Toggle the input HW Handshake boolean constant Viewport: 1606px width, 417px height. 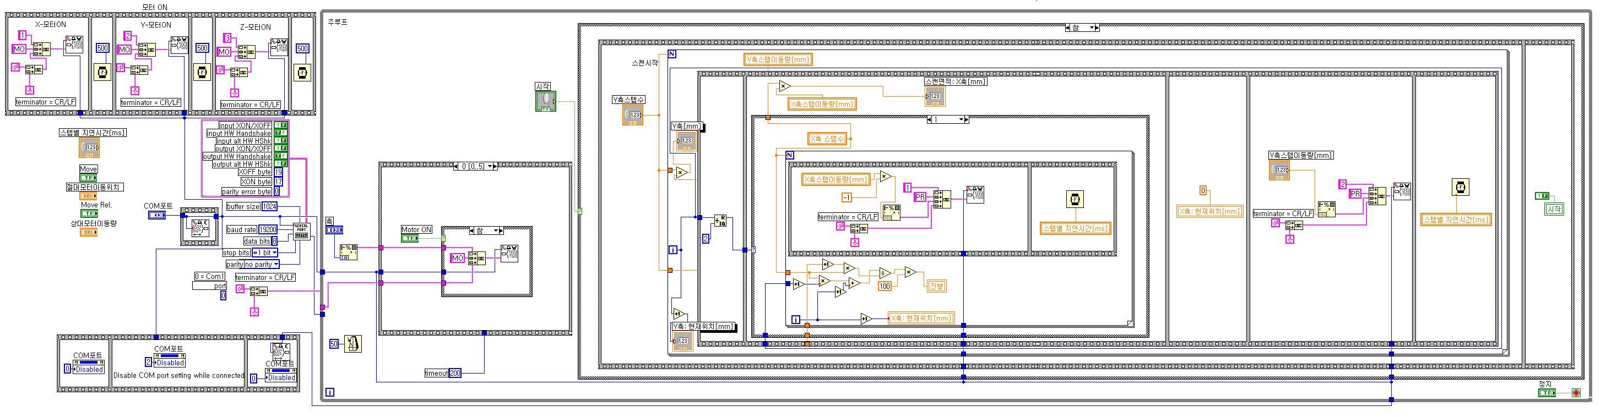tap(280, 133)
